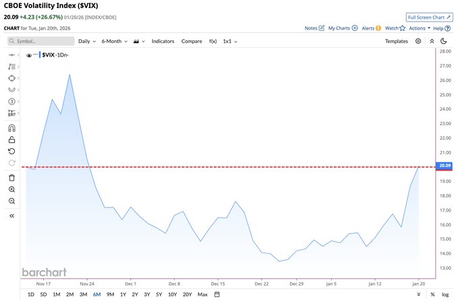Image resolution: width=458 pixels, height=301 pixels.
Task: Click the Symbol search field
Action: (x=41, y=41)
